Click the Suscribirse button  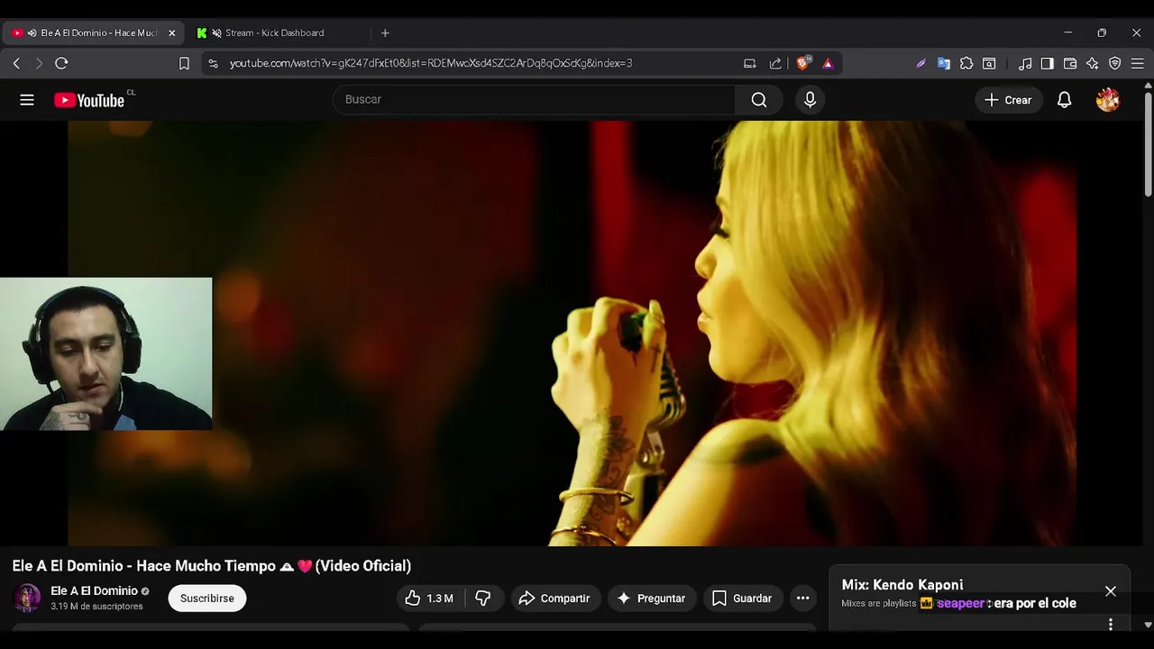[206, 599]
